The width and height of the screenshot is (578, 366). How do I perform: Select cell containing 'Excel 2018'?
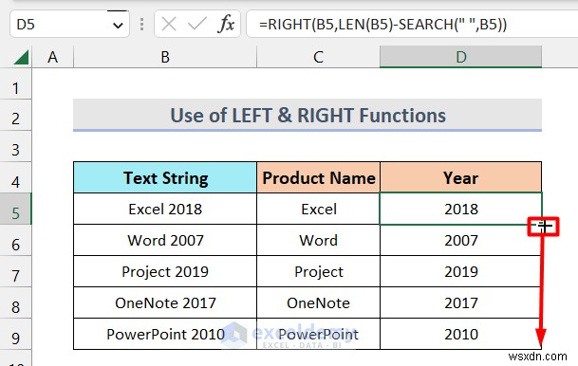(x=165, y=209)
